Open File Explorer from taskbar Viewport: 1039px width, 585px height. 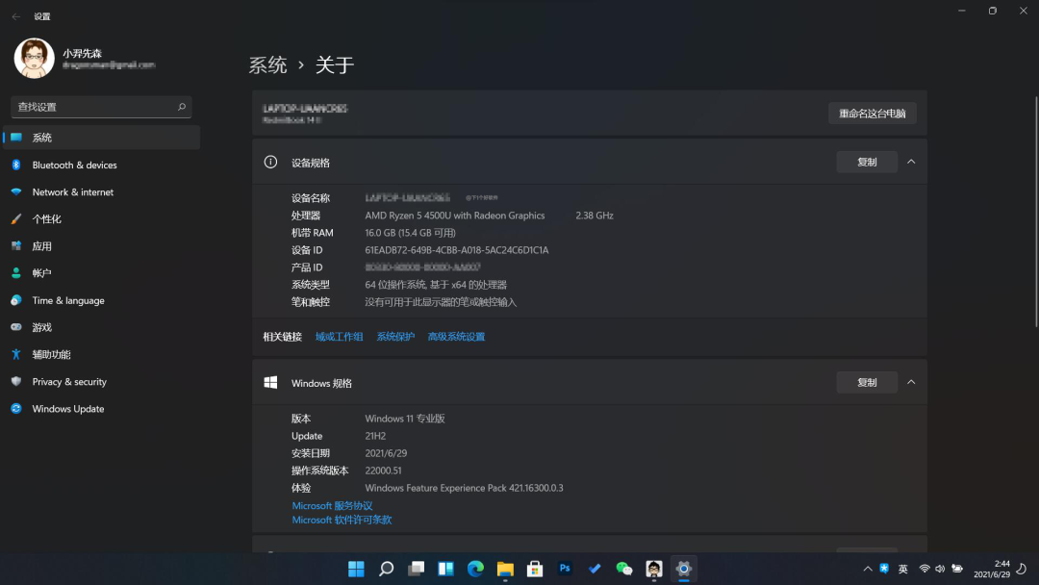505,569
